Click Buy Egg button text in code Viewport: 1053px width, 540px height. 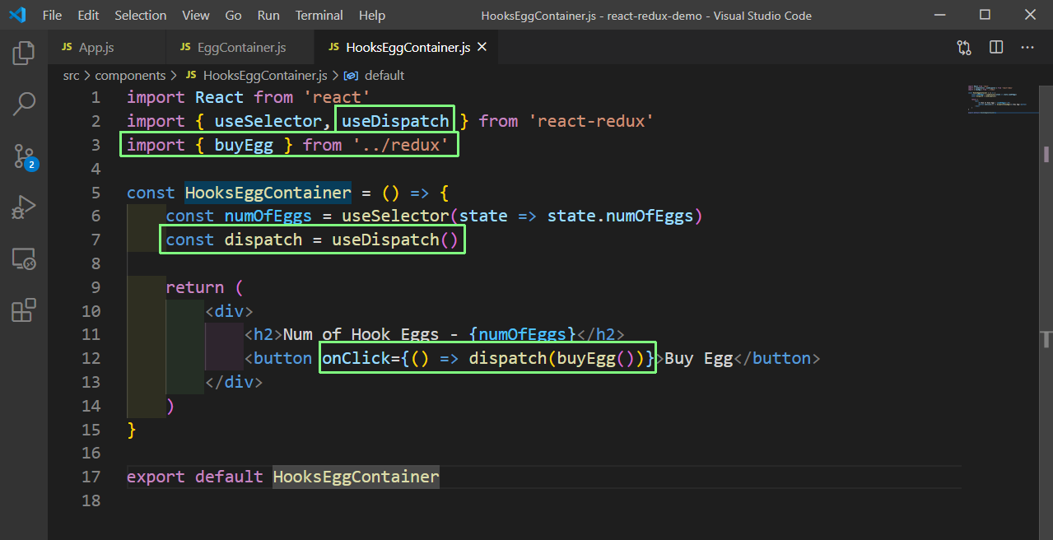[x=699, y=358]
